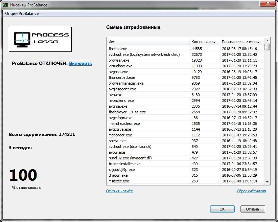Click the list scrollbar down arrow
278x222 pixels.
pyautogui.click(x=267, y=182)
